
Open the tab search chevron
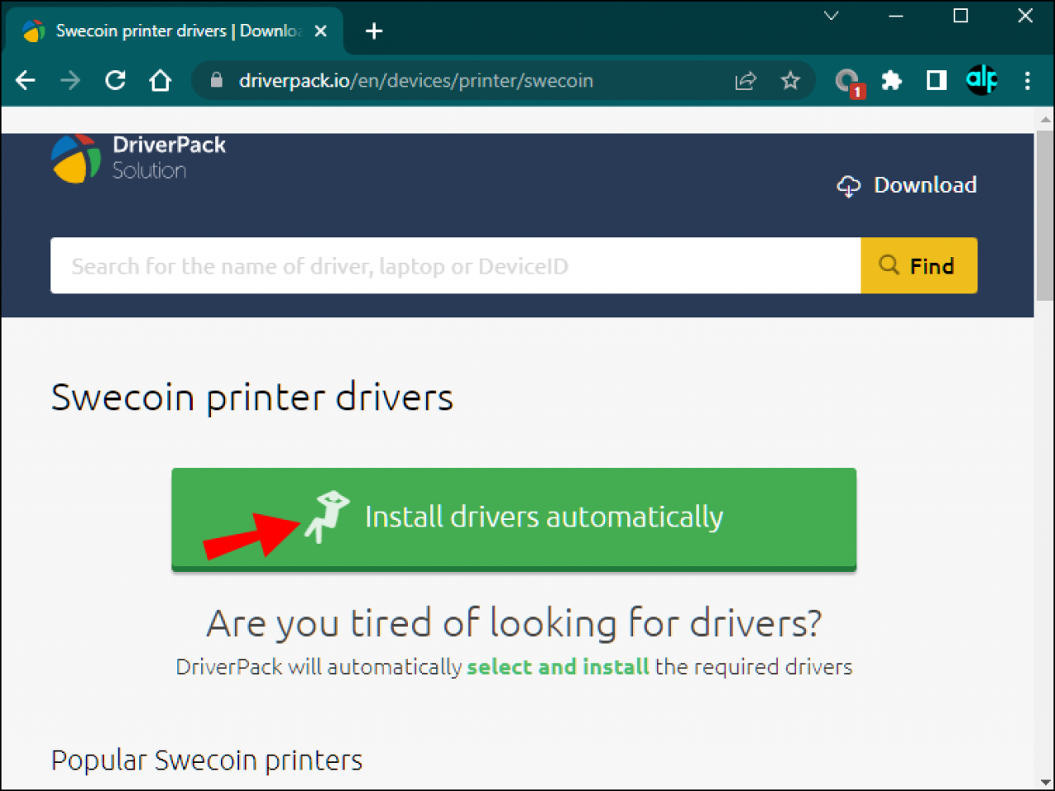point(831,16)
